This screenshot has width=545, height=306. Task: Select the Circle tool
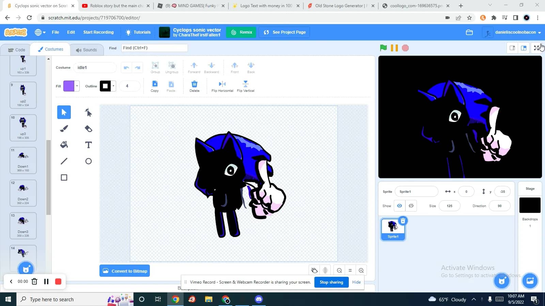pyautogui.click(x=88, y=161)
